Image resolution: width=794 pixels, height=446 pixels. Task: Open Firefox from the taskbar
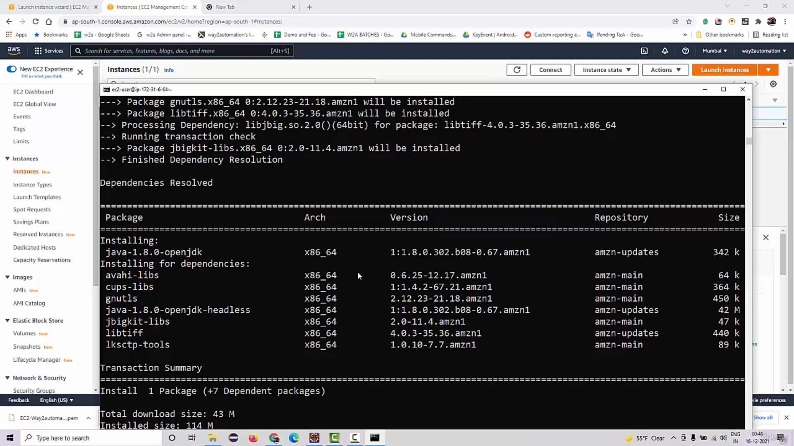point(253,438)
